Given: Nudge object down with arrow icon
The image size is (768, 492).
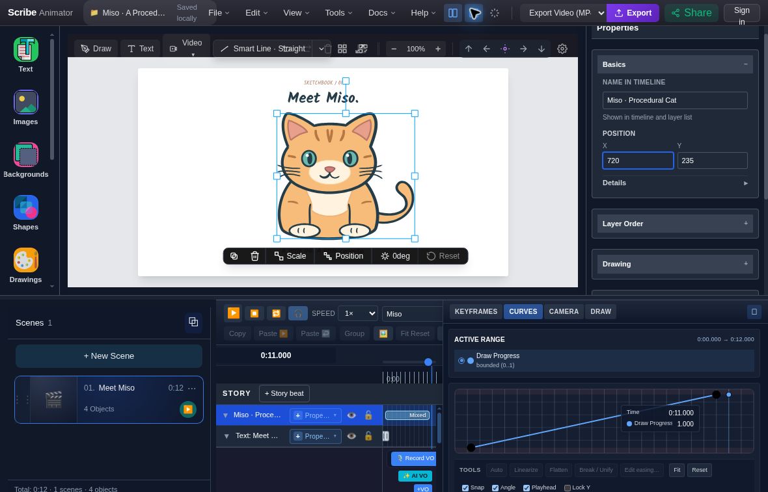Looking at the screenshot, I should coord(542,49).
